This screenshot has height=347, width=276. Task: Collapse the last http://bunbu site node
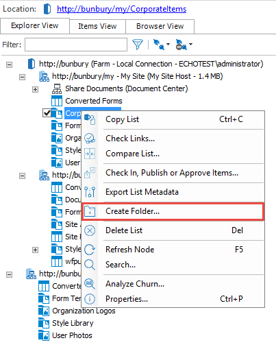(9, 274)
